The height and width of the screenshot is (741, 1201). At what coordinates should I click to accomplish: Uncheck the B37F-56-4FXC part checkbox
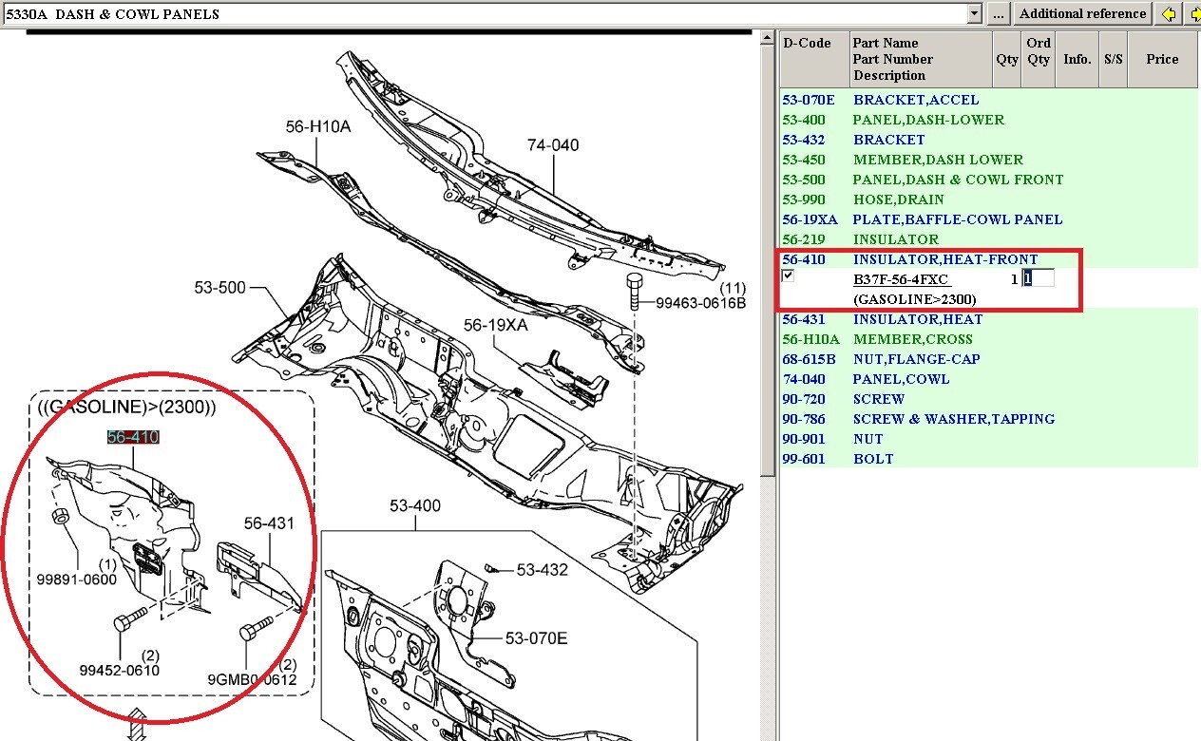[x=788, y=276]
